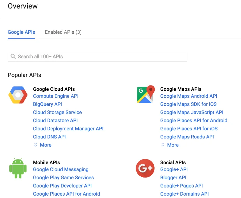Focus the Search all 100+ APIs field
This screenshot has height=198, width=241.
tap(97, 57)
